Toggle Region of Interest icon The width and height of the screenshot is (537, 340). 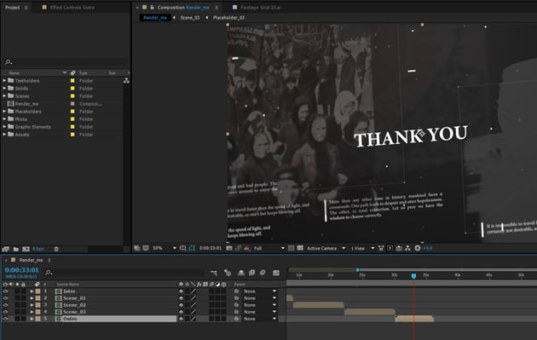pyautogui.click(x=292, y=248)
